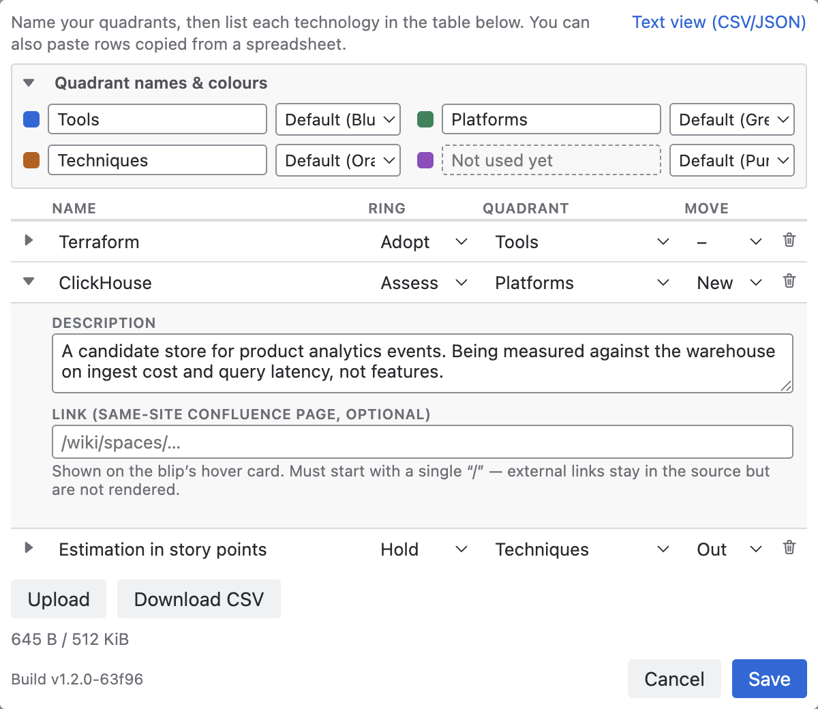Expand the Estimation in story points row

point(29,547)
